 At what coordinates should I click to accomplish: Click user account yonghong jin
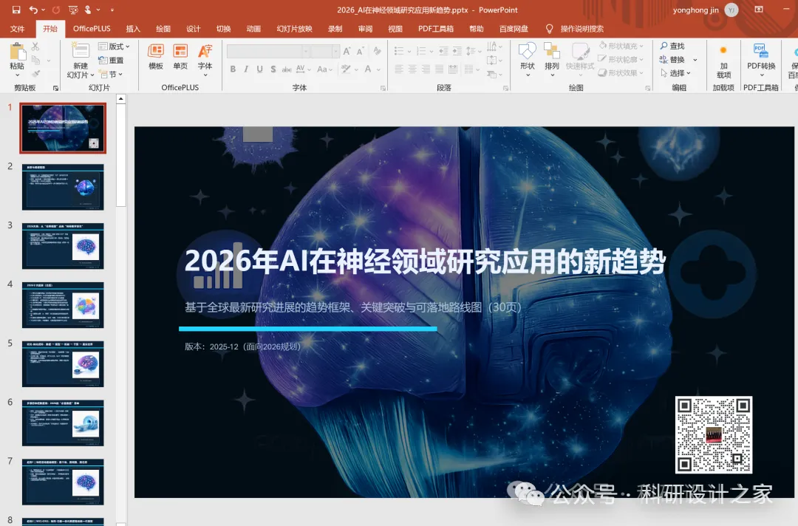click(x=705, y=10)
